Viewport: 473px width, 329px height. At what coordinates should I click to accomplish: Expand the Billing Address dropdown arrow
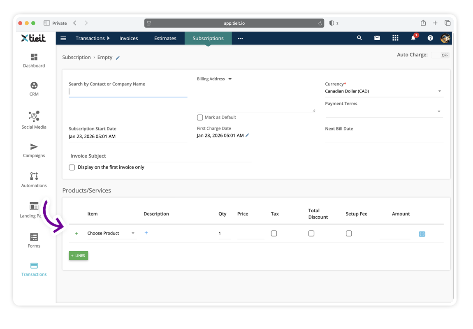[230, 79]
